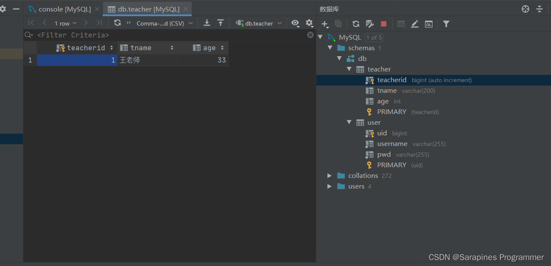Select the user table in tree
The height and width of the screenshot is (266, 551).
433,123
